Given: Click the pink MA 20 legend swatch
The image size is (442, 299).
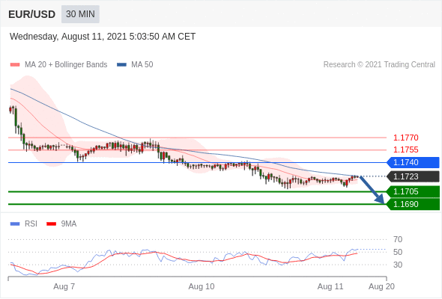Looking at the screenshot, I should 15,65.
